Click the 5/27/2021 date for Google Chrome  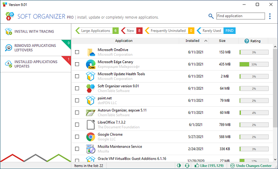196,136
